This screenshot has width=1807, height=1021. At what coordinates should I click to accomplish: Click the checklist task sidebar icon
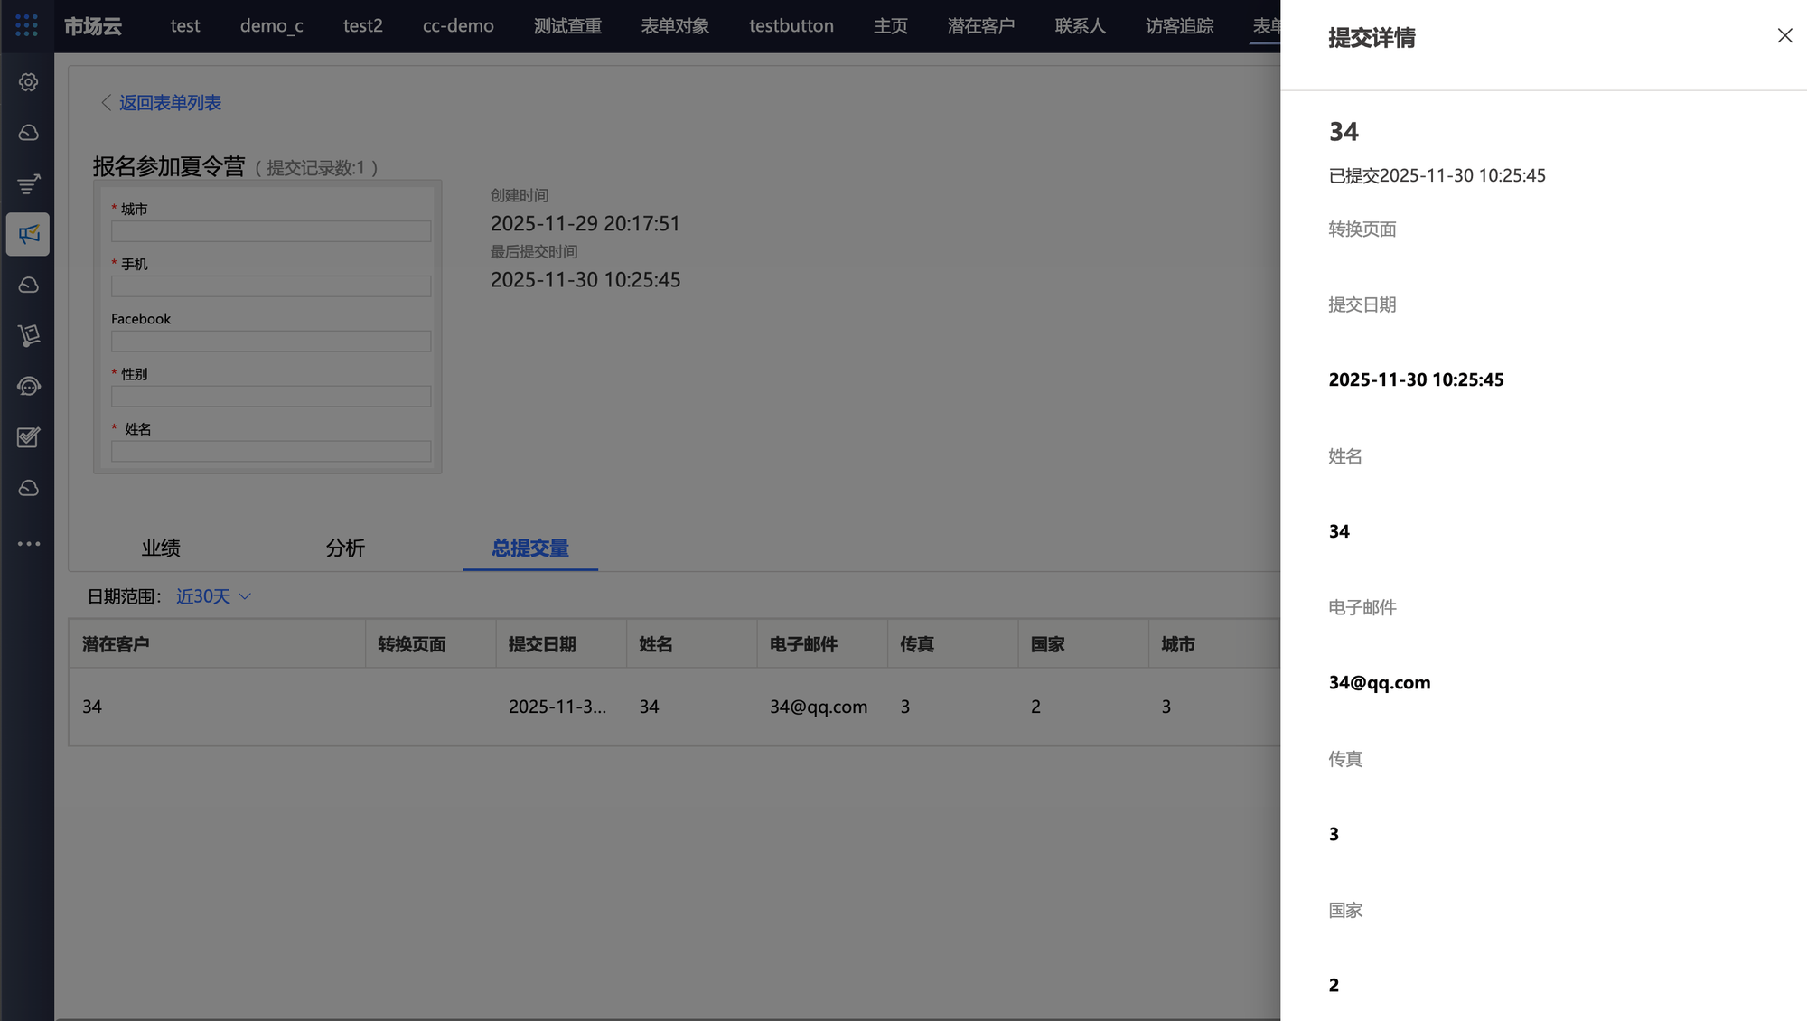pyautogui.click(x=28, y=437)
